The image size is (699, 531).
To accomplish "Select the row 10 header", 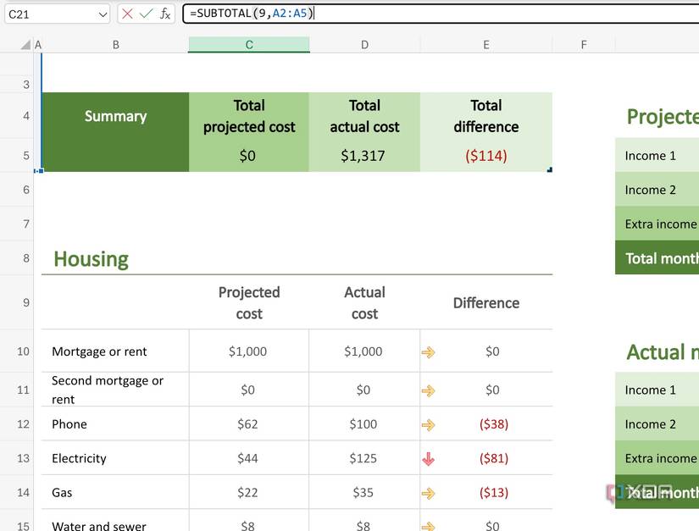I will click(x=24, y=351).
